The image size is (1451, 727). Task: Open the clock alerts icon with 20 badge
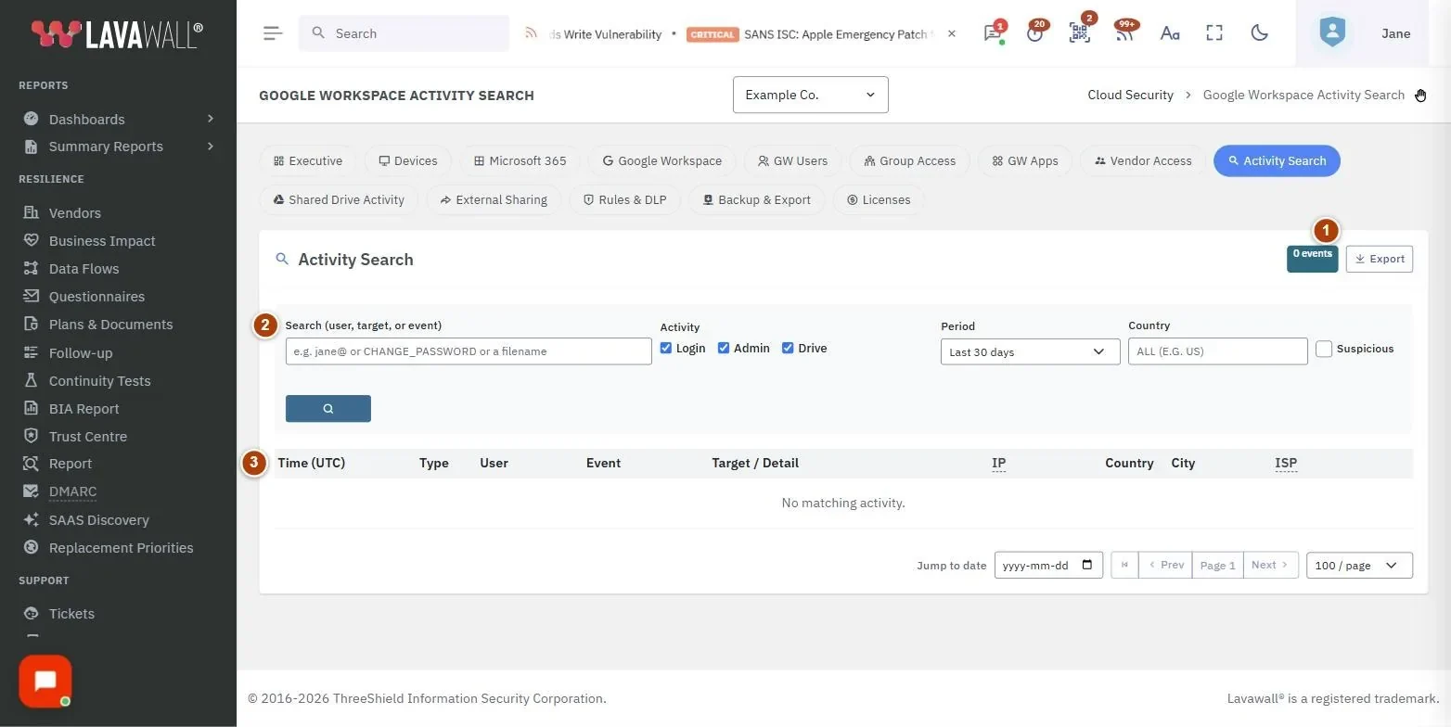tap(1035, 33)
